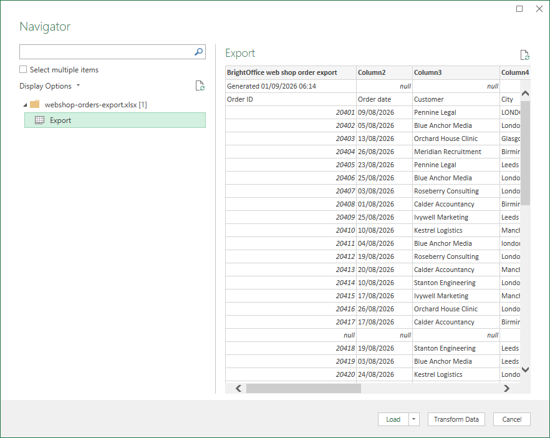
Task: Select the Export sheet in the tree
Action: [x=115, y=120]
